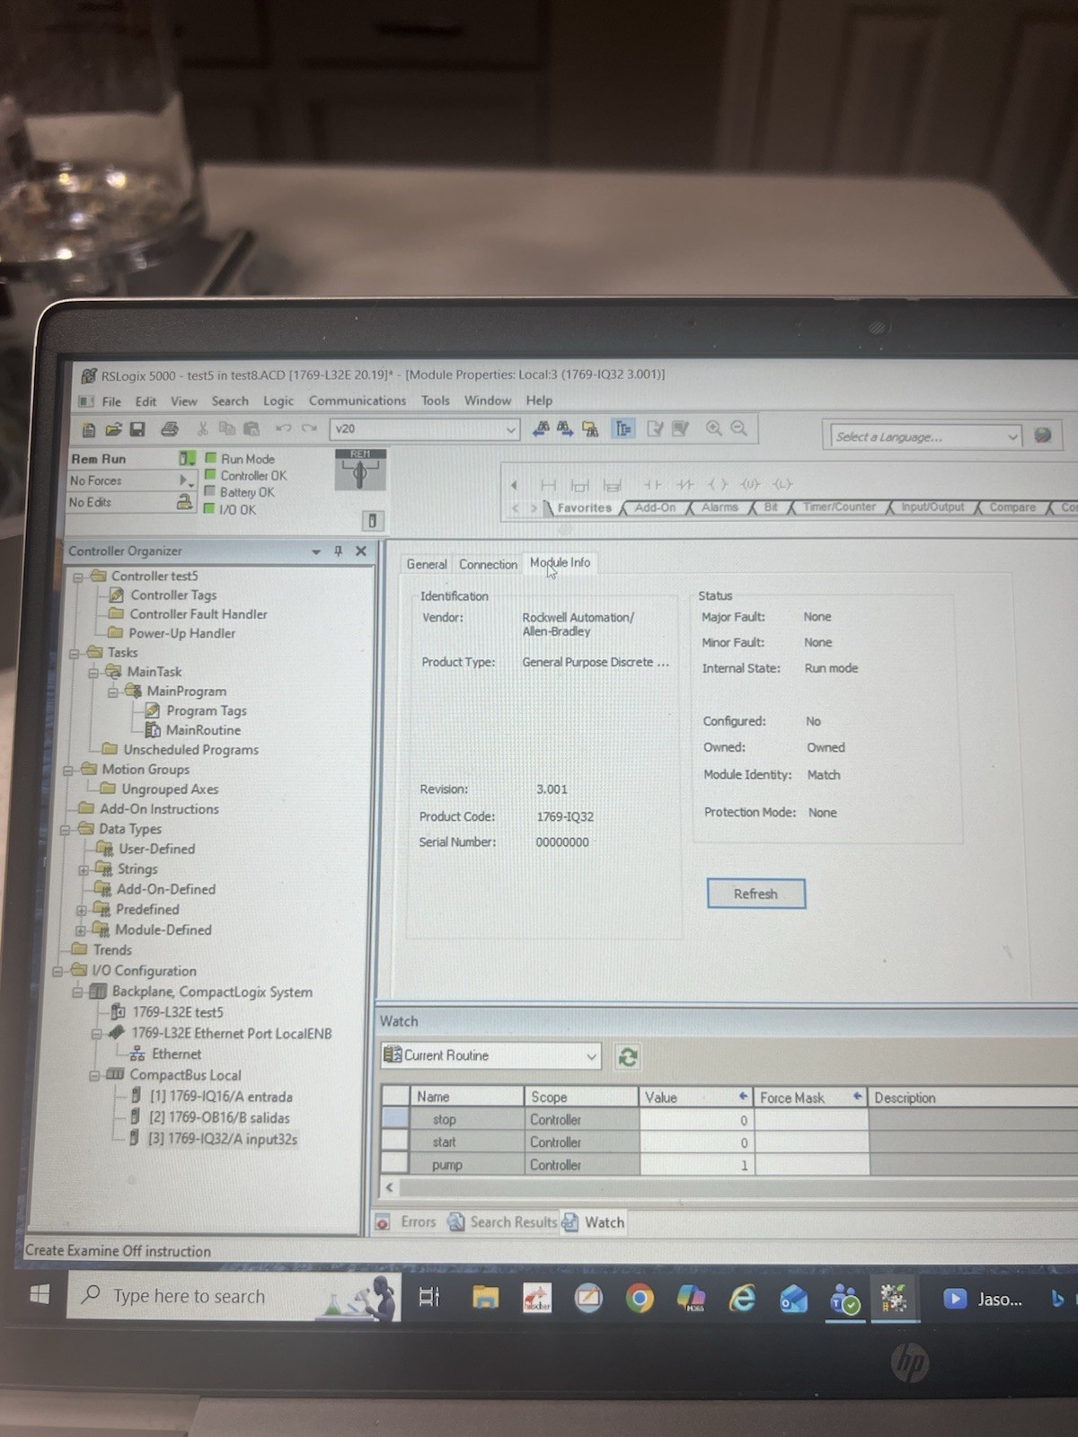Click the Watch pane refresh icon

point(627,1057)
